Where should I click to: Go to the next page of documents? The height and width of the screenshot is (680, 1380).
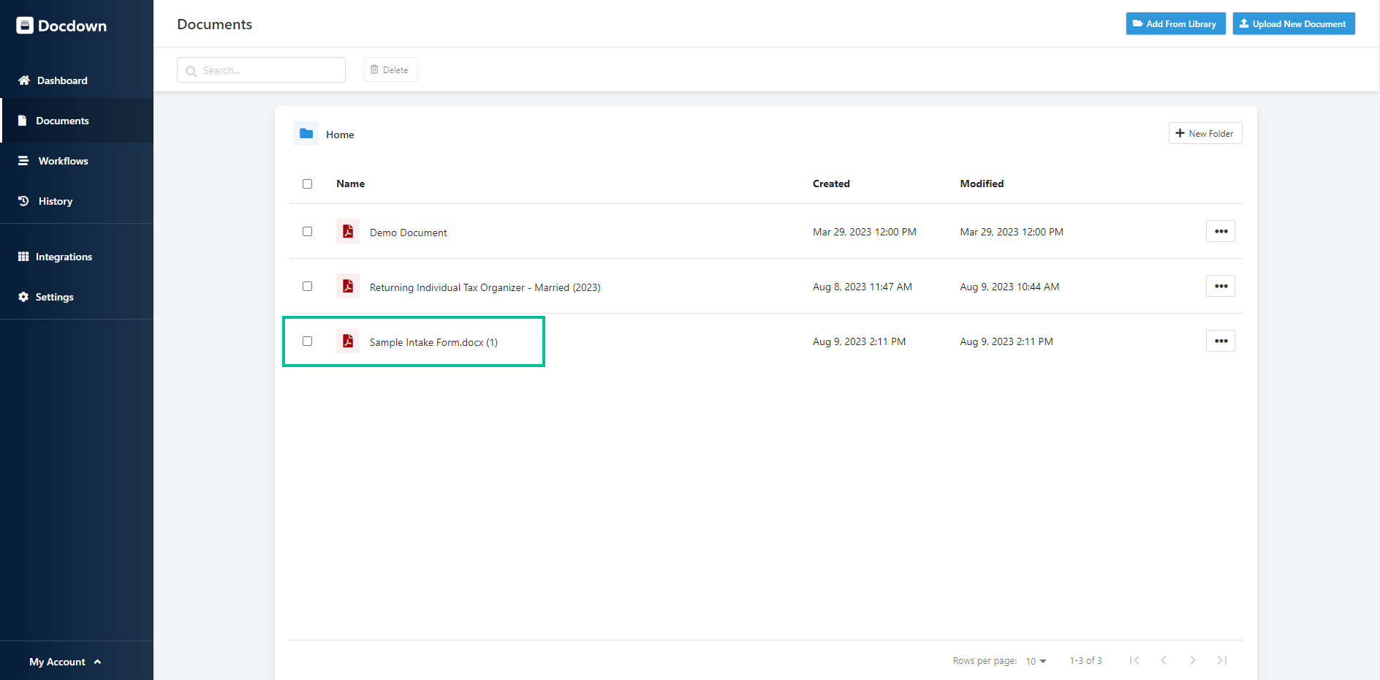[x=1193, y=660]
